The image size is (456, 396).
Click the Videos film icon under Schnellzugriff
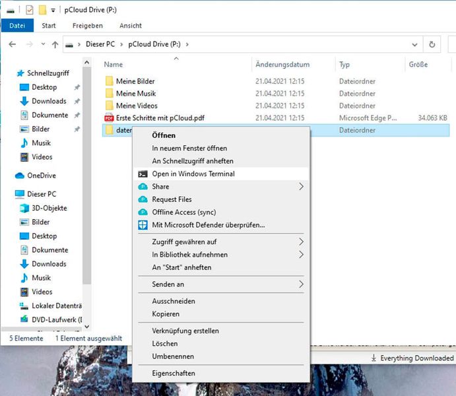(x=24, y=157)
